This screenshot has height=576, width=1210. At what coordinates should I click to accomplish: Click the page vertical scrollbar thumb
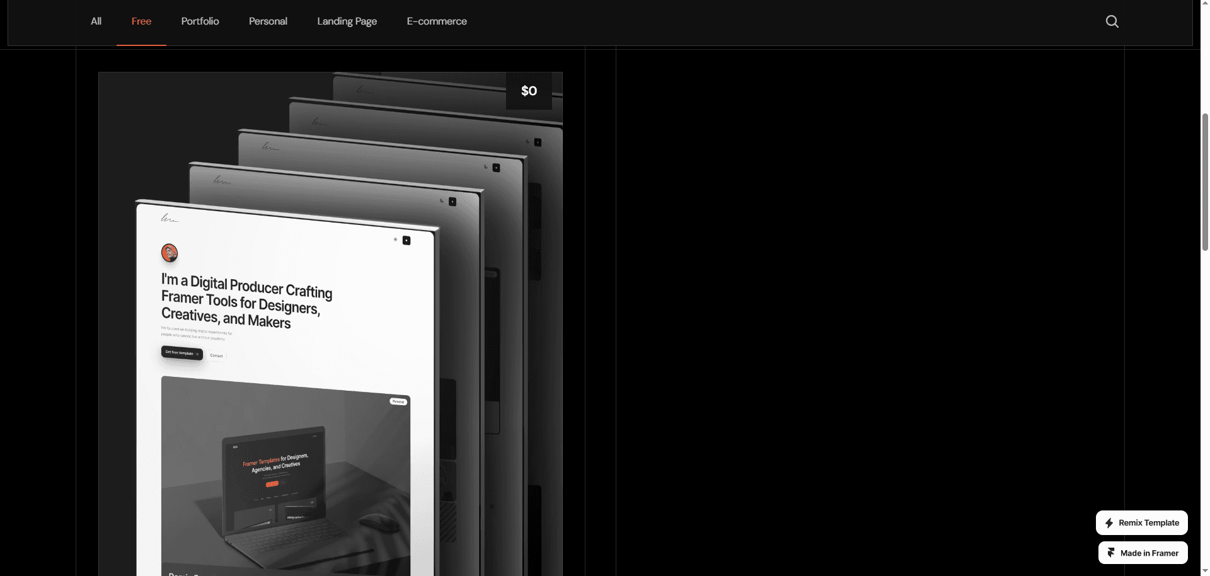pos(1205,181)
